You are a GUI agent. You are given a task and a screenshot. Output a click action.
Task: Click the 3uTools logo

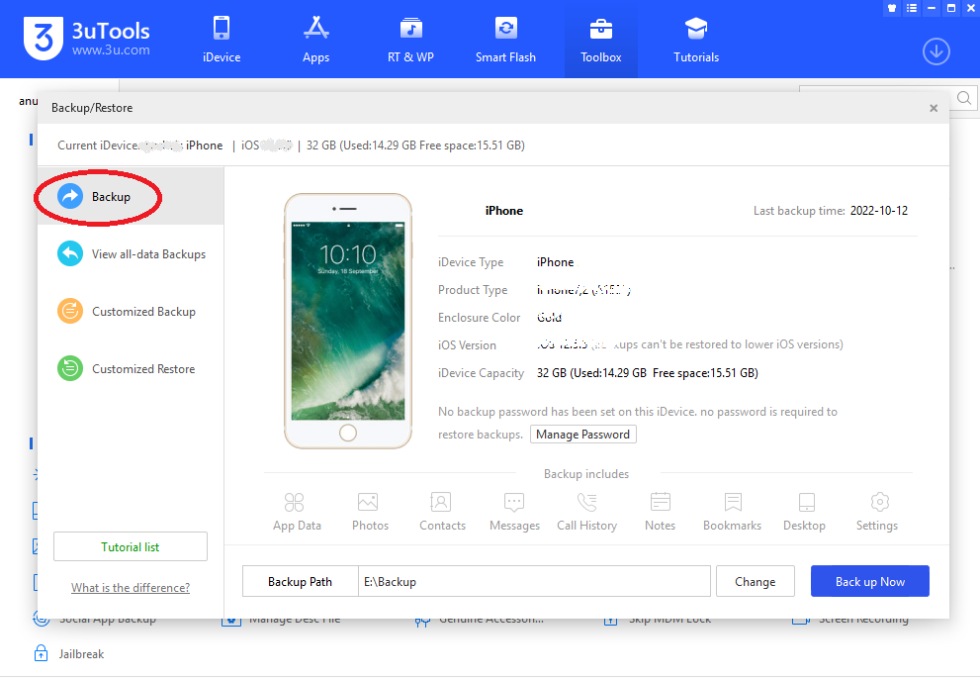coord(87,39)
